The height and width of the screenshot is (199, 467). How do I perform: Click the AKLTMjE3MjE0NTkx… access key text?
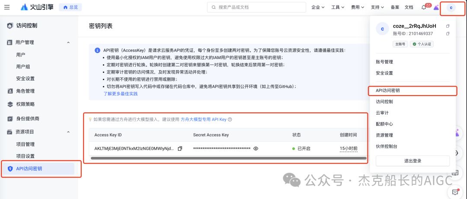click(134, 149)
